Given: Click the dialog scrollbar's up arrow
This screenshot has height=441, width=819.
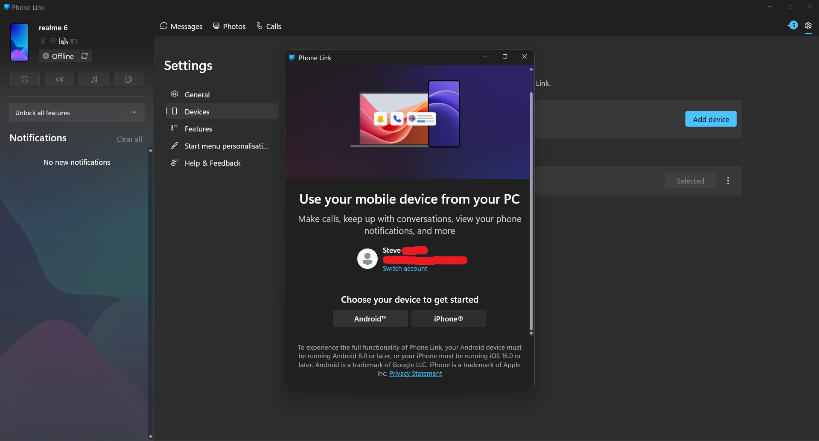Looking at the screenshot, I should [x=531, y=69].
